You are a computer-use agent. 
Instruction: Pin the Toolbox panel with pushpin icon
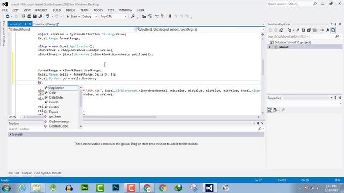(258, 123)
